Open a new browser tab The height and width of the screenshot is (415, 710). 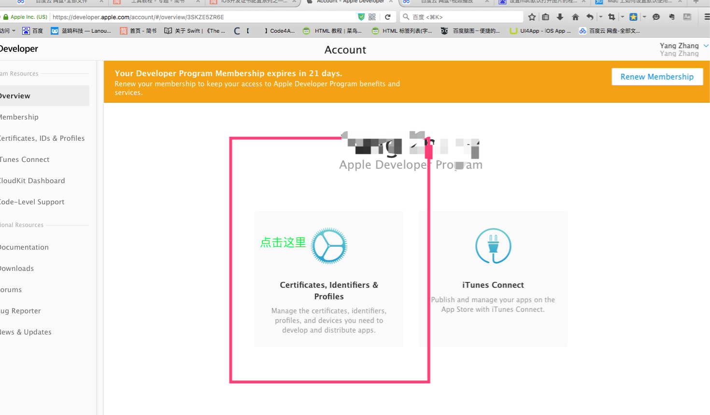coord(696,2)
